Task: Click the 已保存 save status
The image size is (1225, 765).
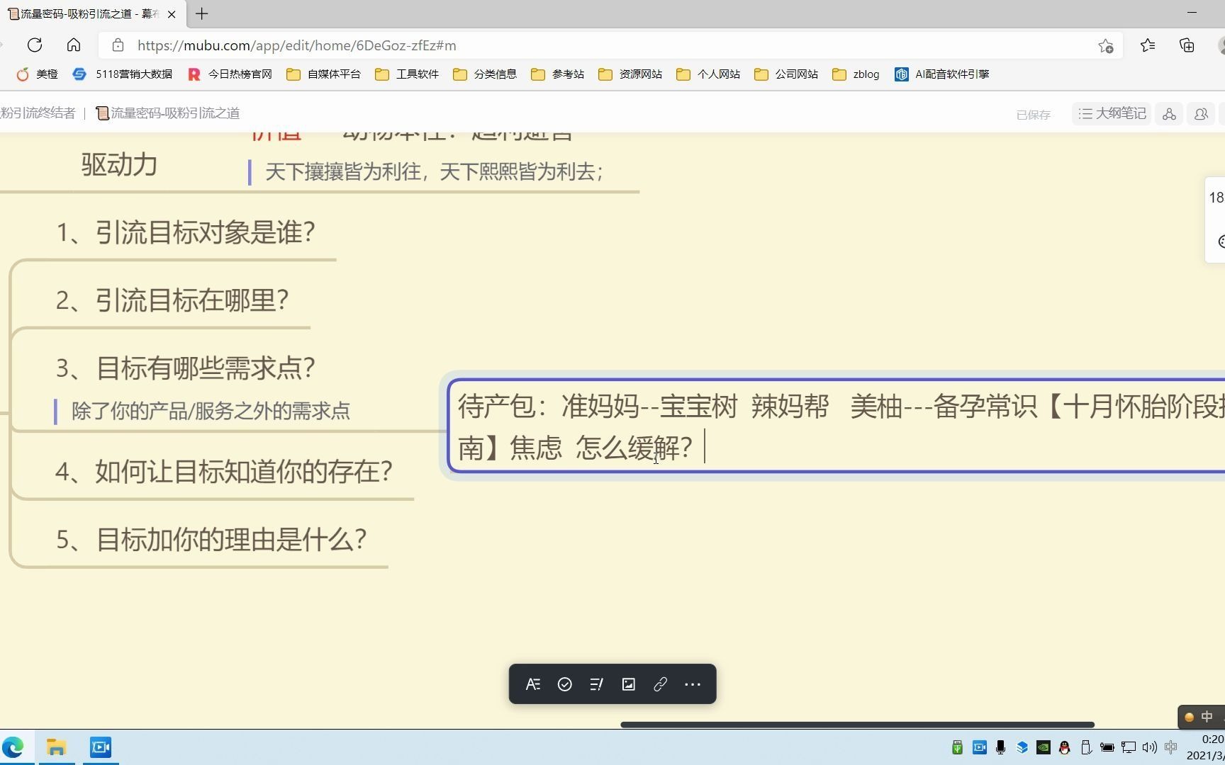Action: coord(1033,115)
